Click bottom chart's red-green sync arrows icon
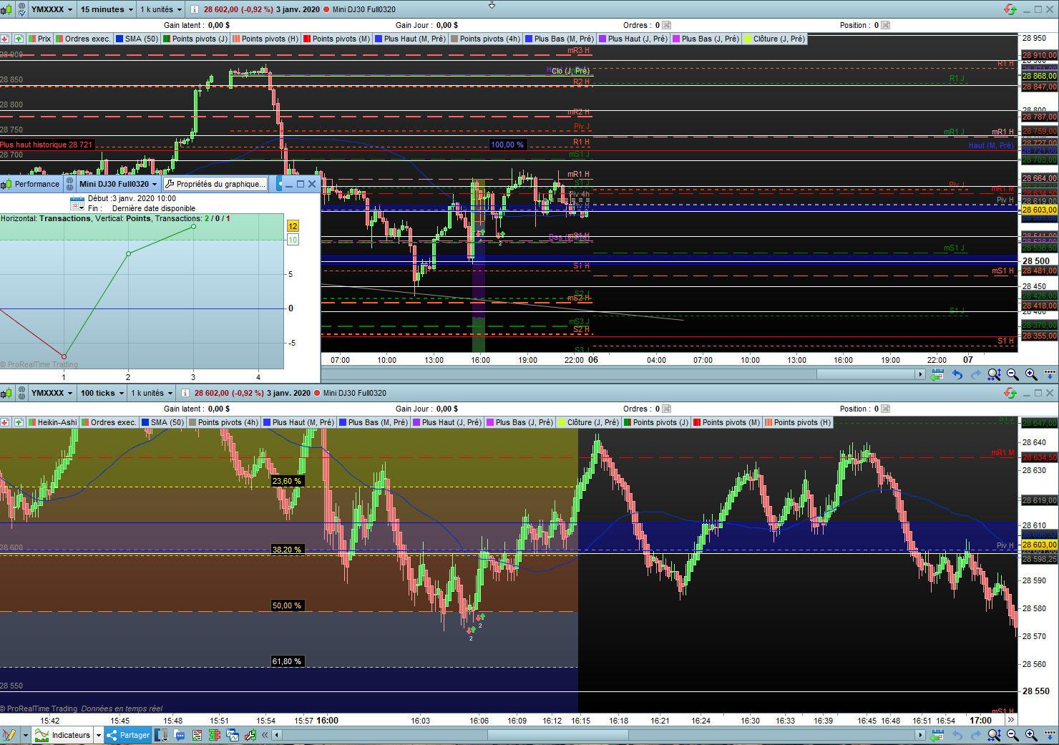Viewport: 1059px width, 745px height. pyautogui.click(x=1010, y=393)
